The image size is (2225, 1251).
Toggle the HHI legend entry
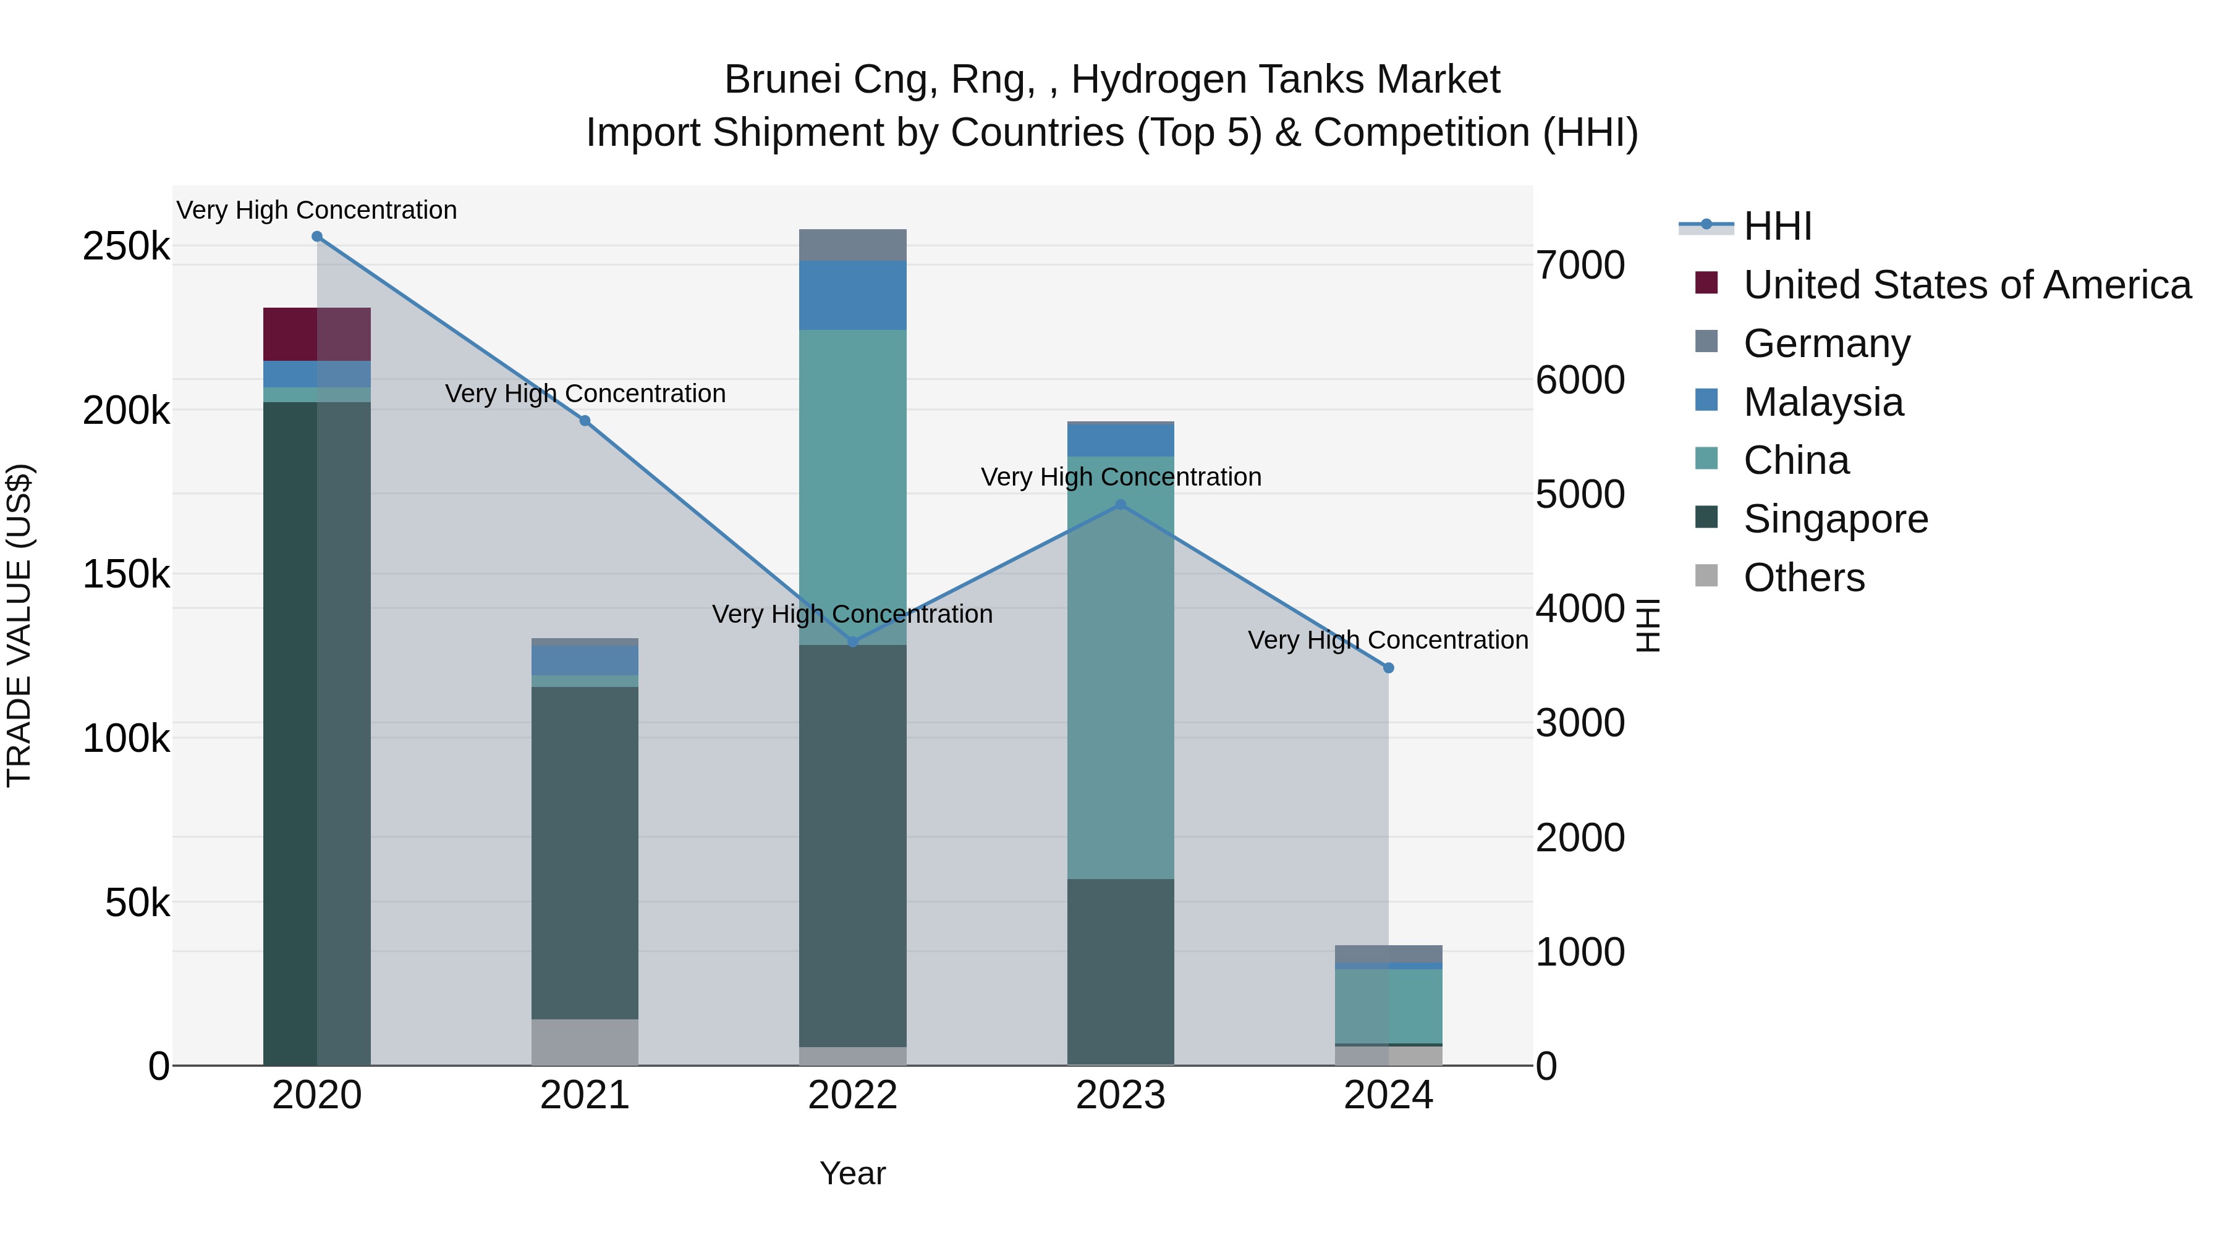(1745, 226)
